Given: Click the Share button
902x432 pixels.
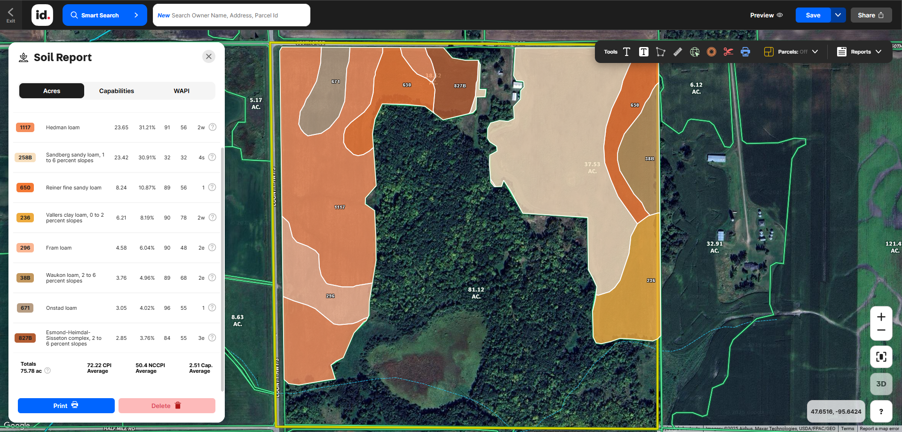Looking at the screenshot, I should coord(870,15).
